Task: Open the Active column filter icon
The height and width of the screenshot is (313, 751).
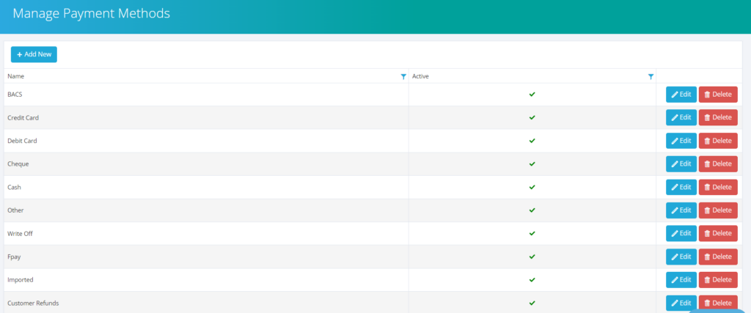Action: 651,76
